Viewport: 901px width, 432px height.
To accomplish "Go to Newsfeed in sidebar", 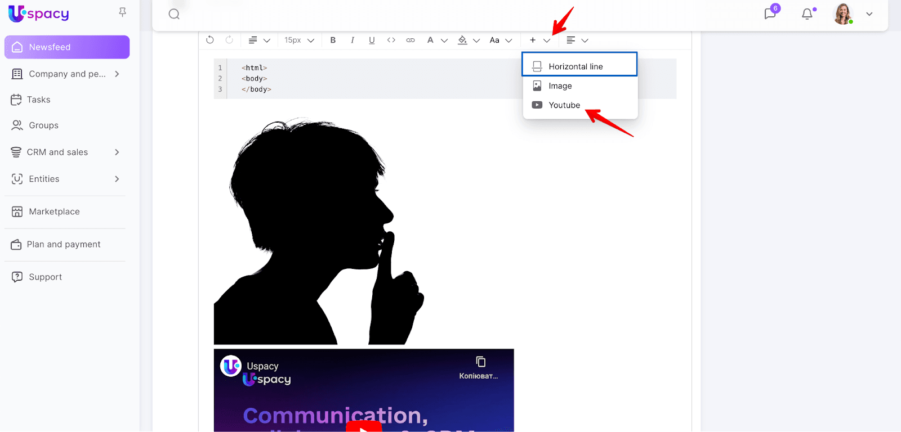I will (67, 47).
